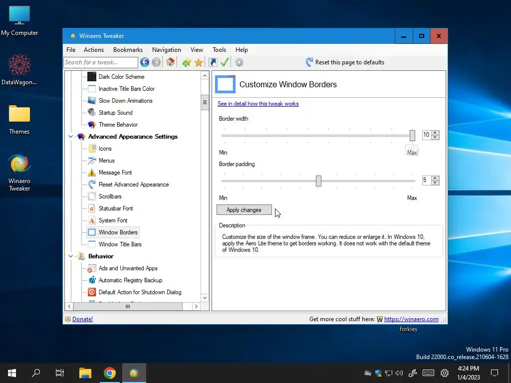Select the Menus tweak
This screenshot has height=383, width=511.
106,161
